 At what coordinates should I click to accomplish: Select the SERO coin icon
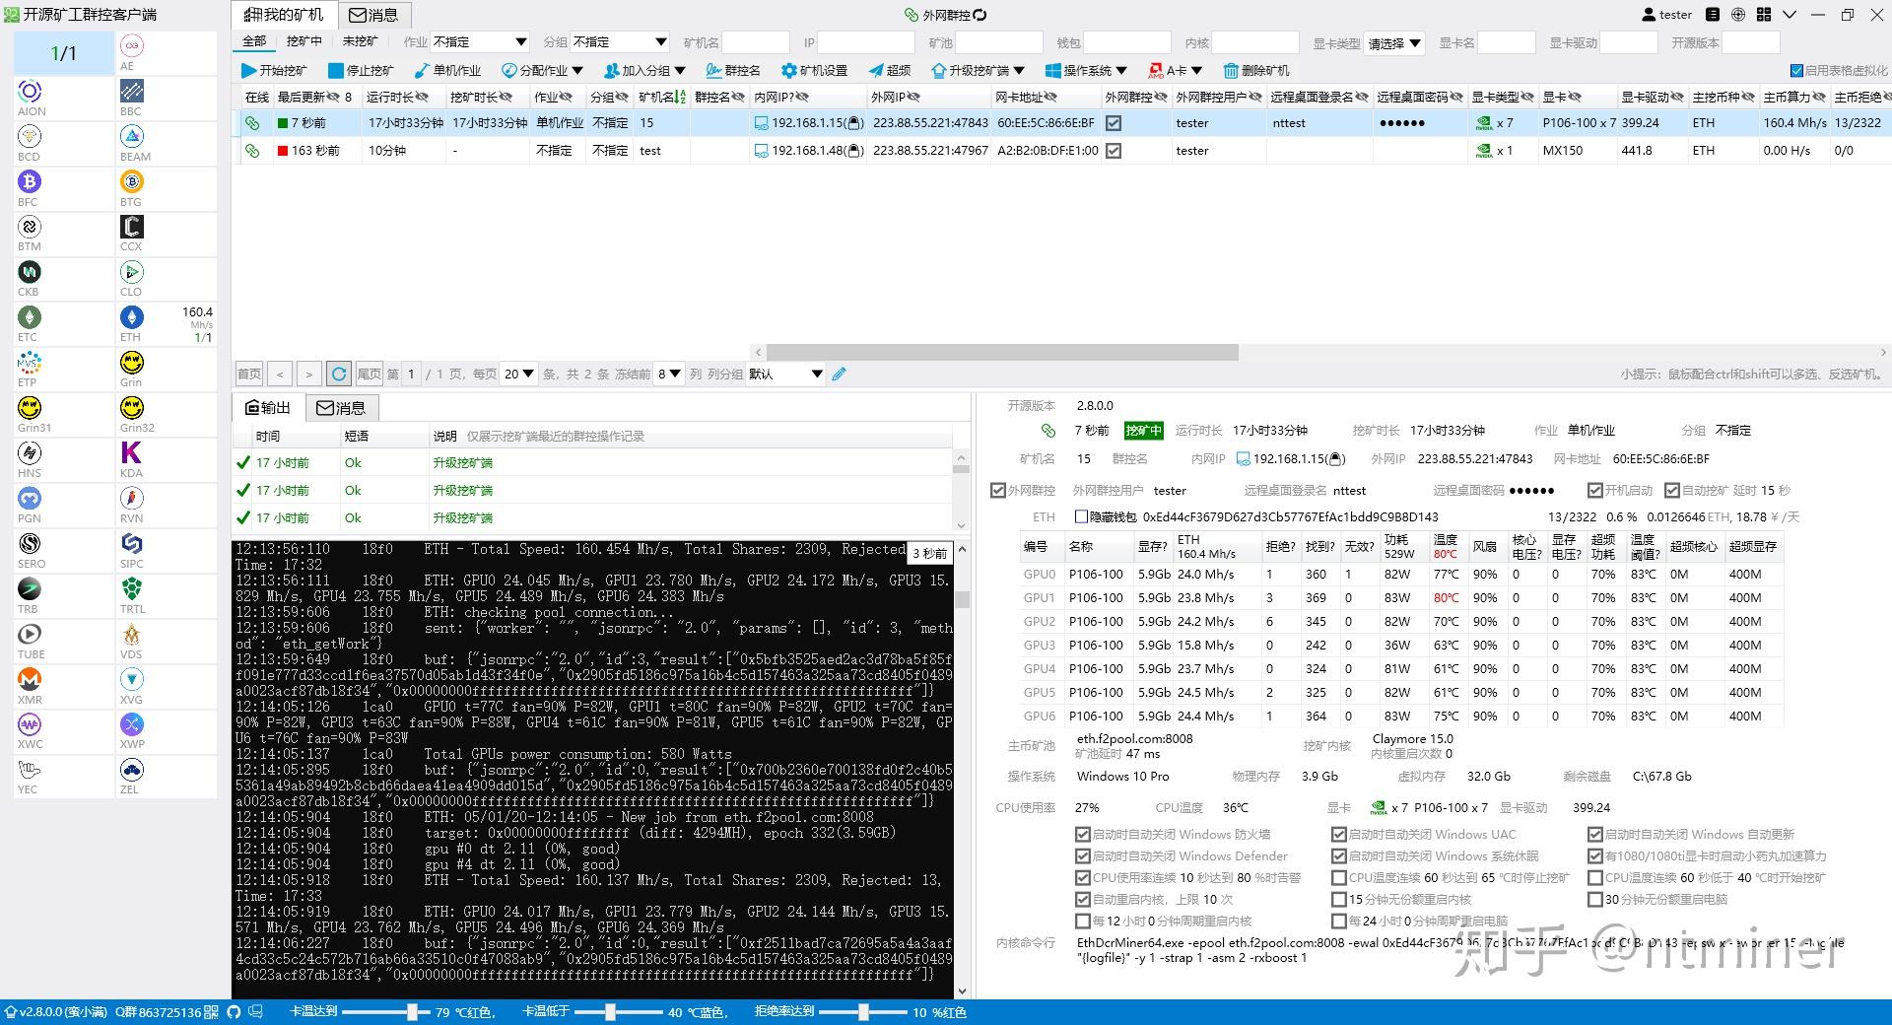[30, 543]
